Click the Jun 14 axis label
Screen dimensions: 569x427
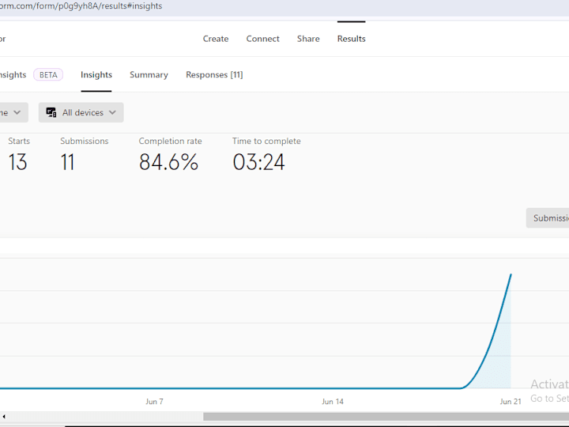(333, 402)
